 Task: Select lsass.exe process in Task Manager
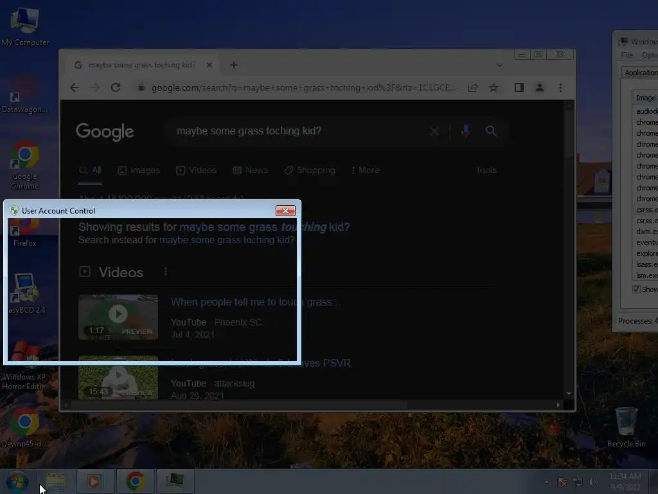[646, 264]
